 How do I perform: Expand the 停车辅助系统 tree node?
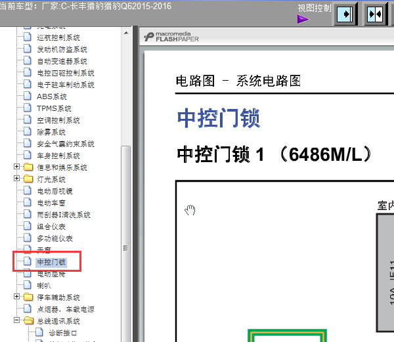point(17,297)
